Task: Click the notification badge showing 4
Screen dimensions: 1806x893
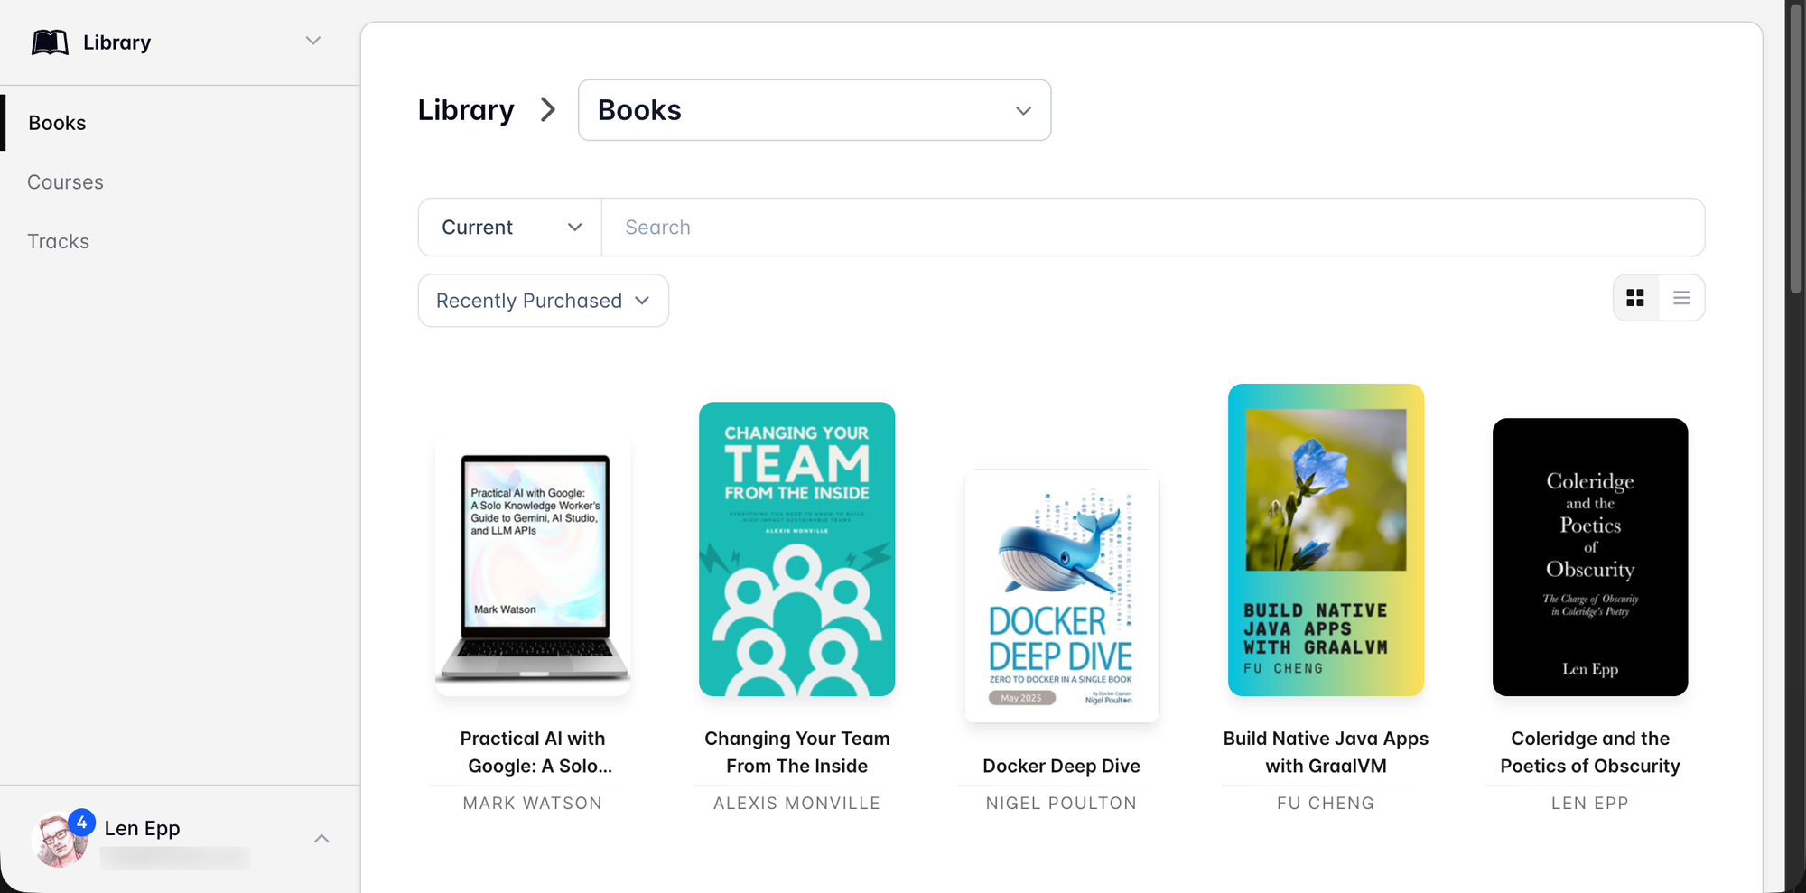Action: click(x=81, y=823)
